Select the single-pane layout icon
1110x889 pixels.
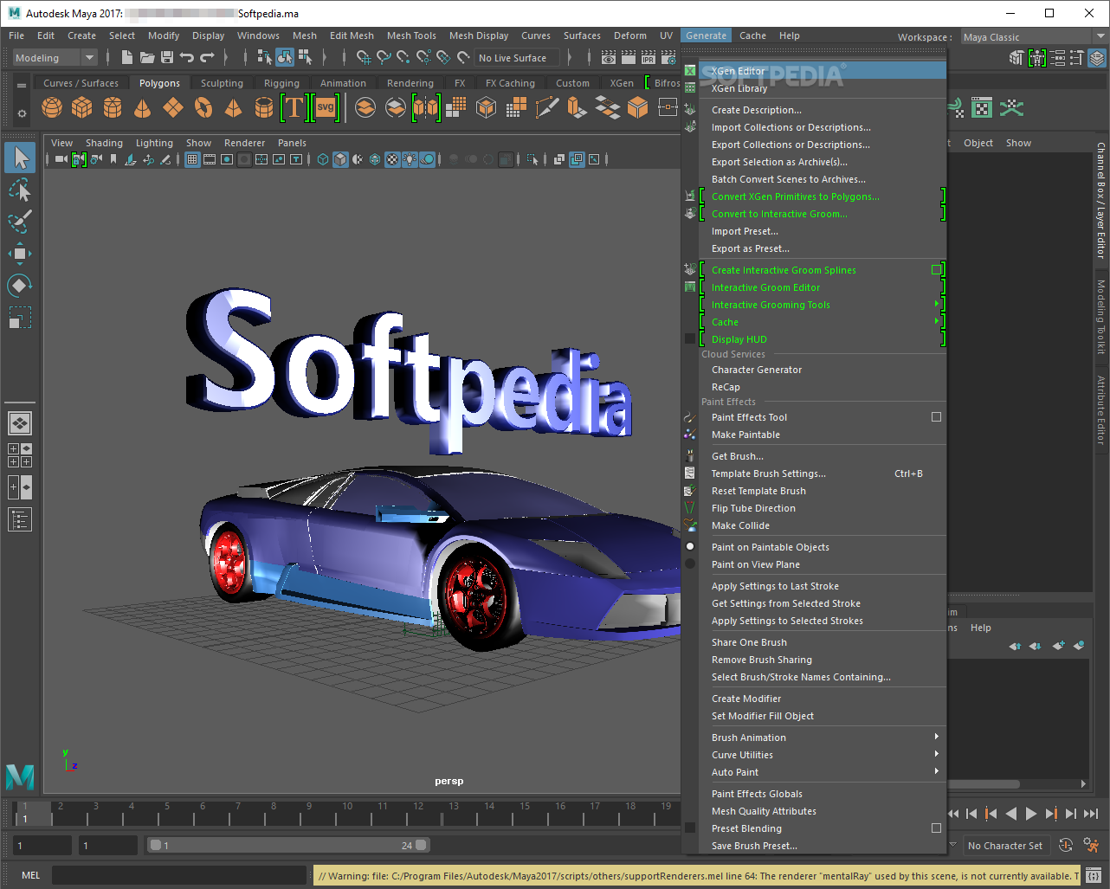(x=20, y=423)
